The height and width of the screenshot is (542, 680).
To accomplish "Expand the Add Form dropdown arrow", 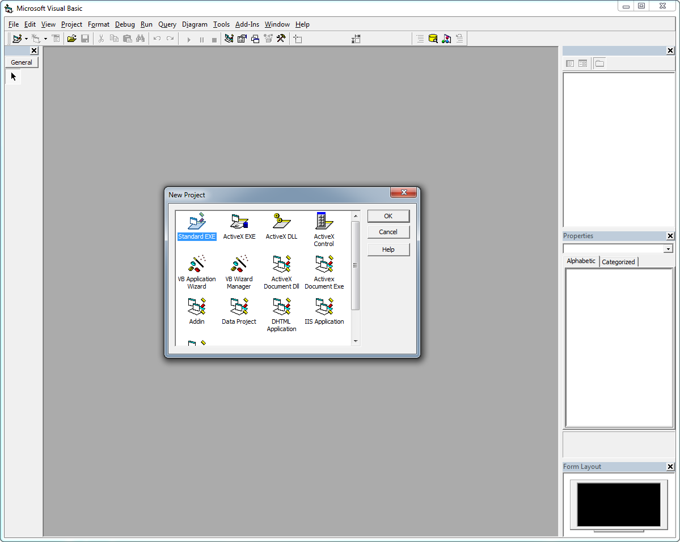I will (45, 39).
